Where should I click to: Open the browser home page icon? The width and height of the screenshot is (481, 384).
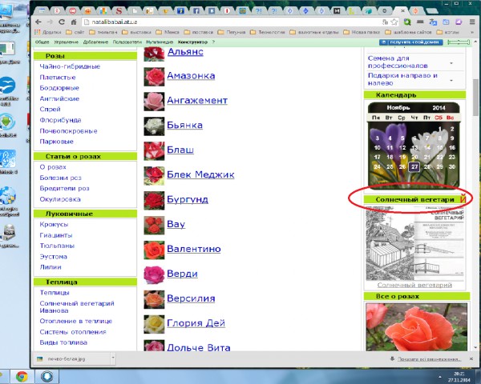[74, 22]
